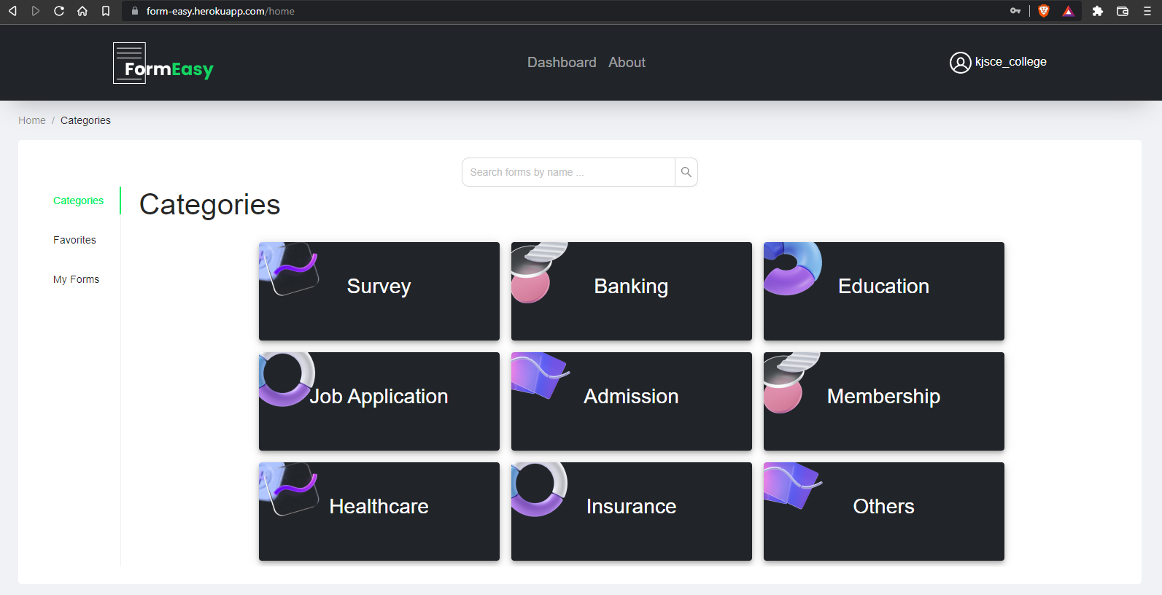Bookmark this page with the bookmark icon
Image resolution: width=1162 pixels, height=595 pixels.
(106, 11)
